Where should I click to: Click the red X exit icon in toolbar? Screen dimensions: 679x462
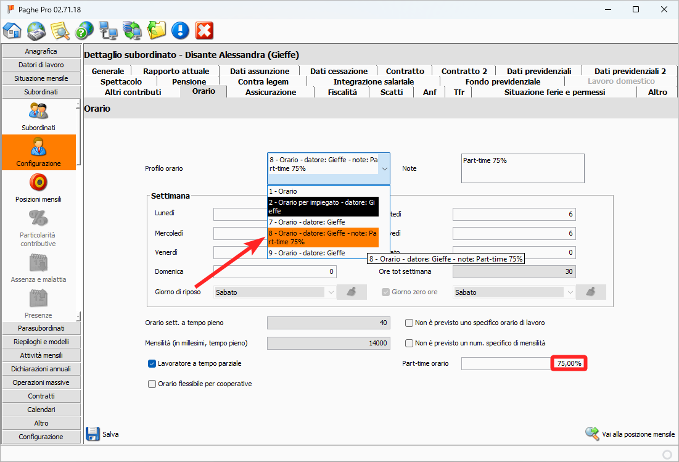coord(204,30)
